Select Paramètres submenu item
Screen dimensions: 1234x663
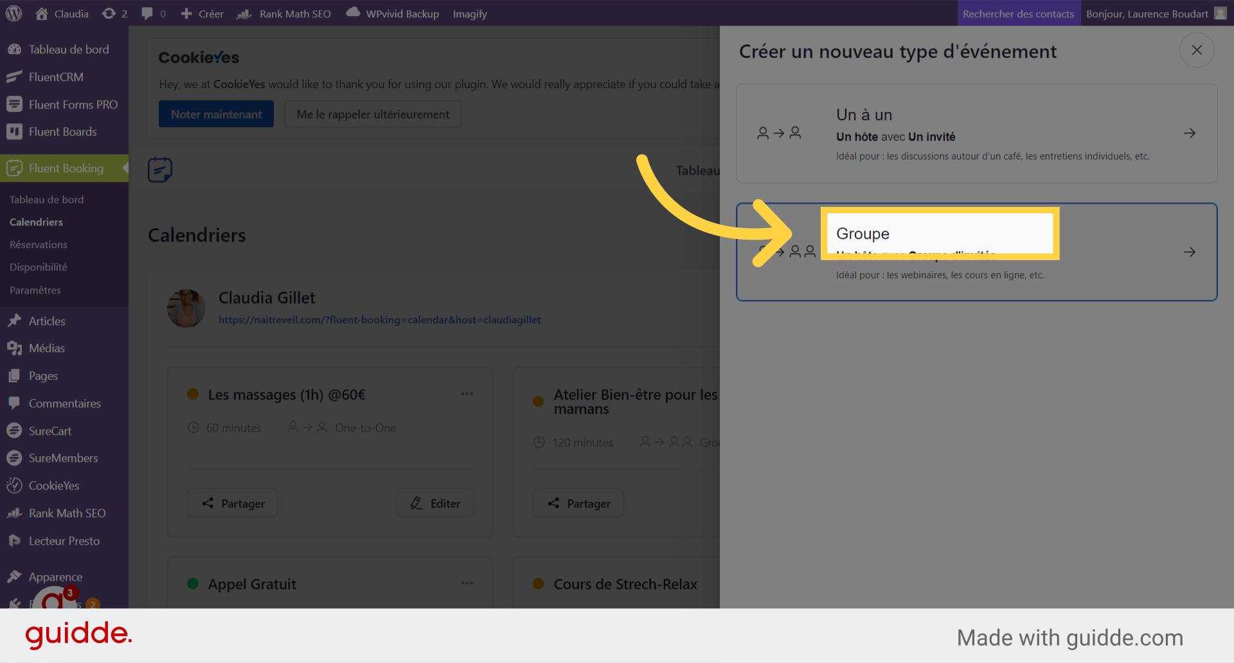pyautogui.click(x=35, y=290)
